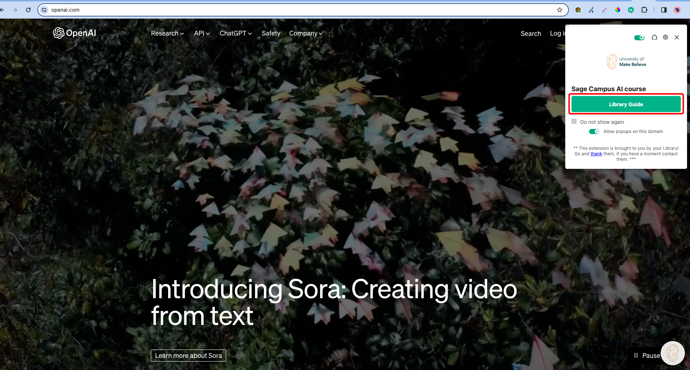Click the floating library widget icon
This screenshot has width=690, height=370.
click(672, 353)
